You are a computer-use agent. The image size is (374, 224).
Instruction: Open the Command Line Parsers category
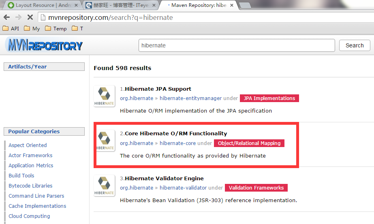coord(36,196)
